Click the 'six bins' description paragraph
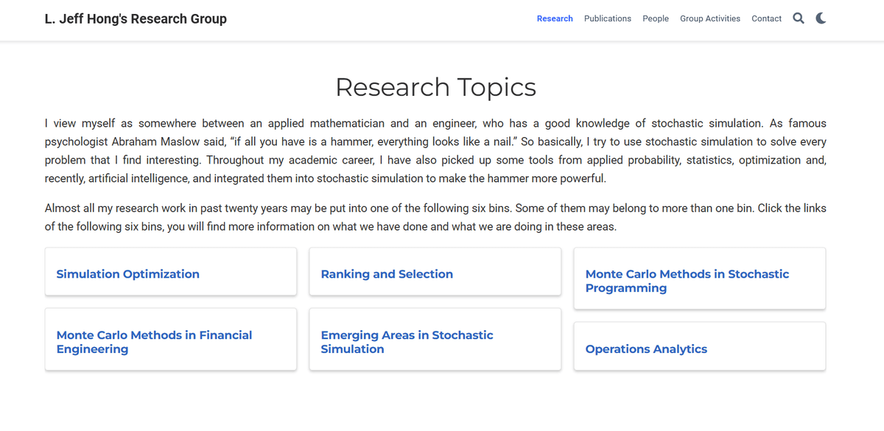 click(x=435, y=217)
